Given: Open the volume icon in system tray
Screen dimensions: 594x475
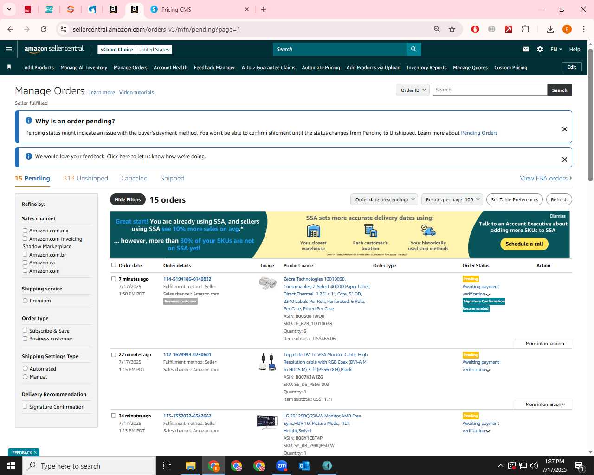Looking at the screenshot, I should tap(534, 466).
